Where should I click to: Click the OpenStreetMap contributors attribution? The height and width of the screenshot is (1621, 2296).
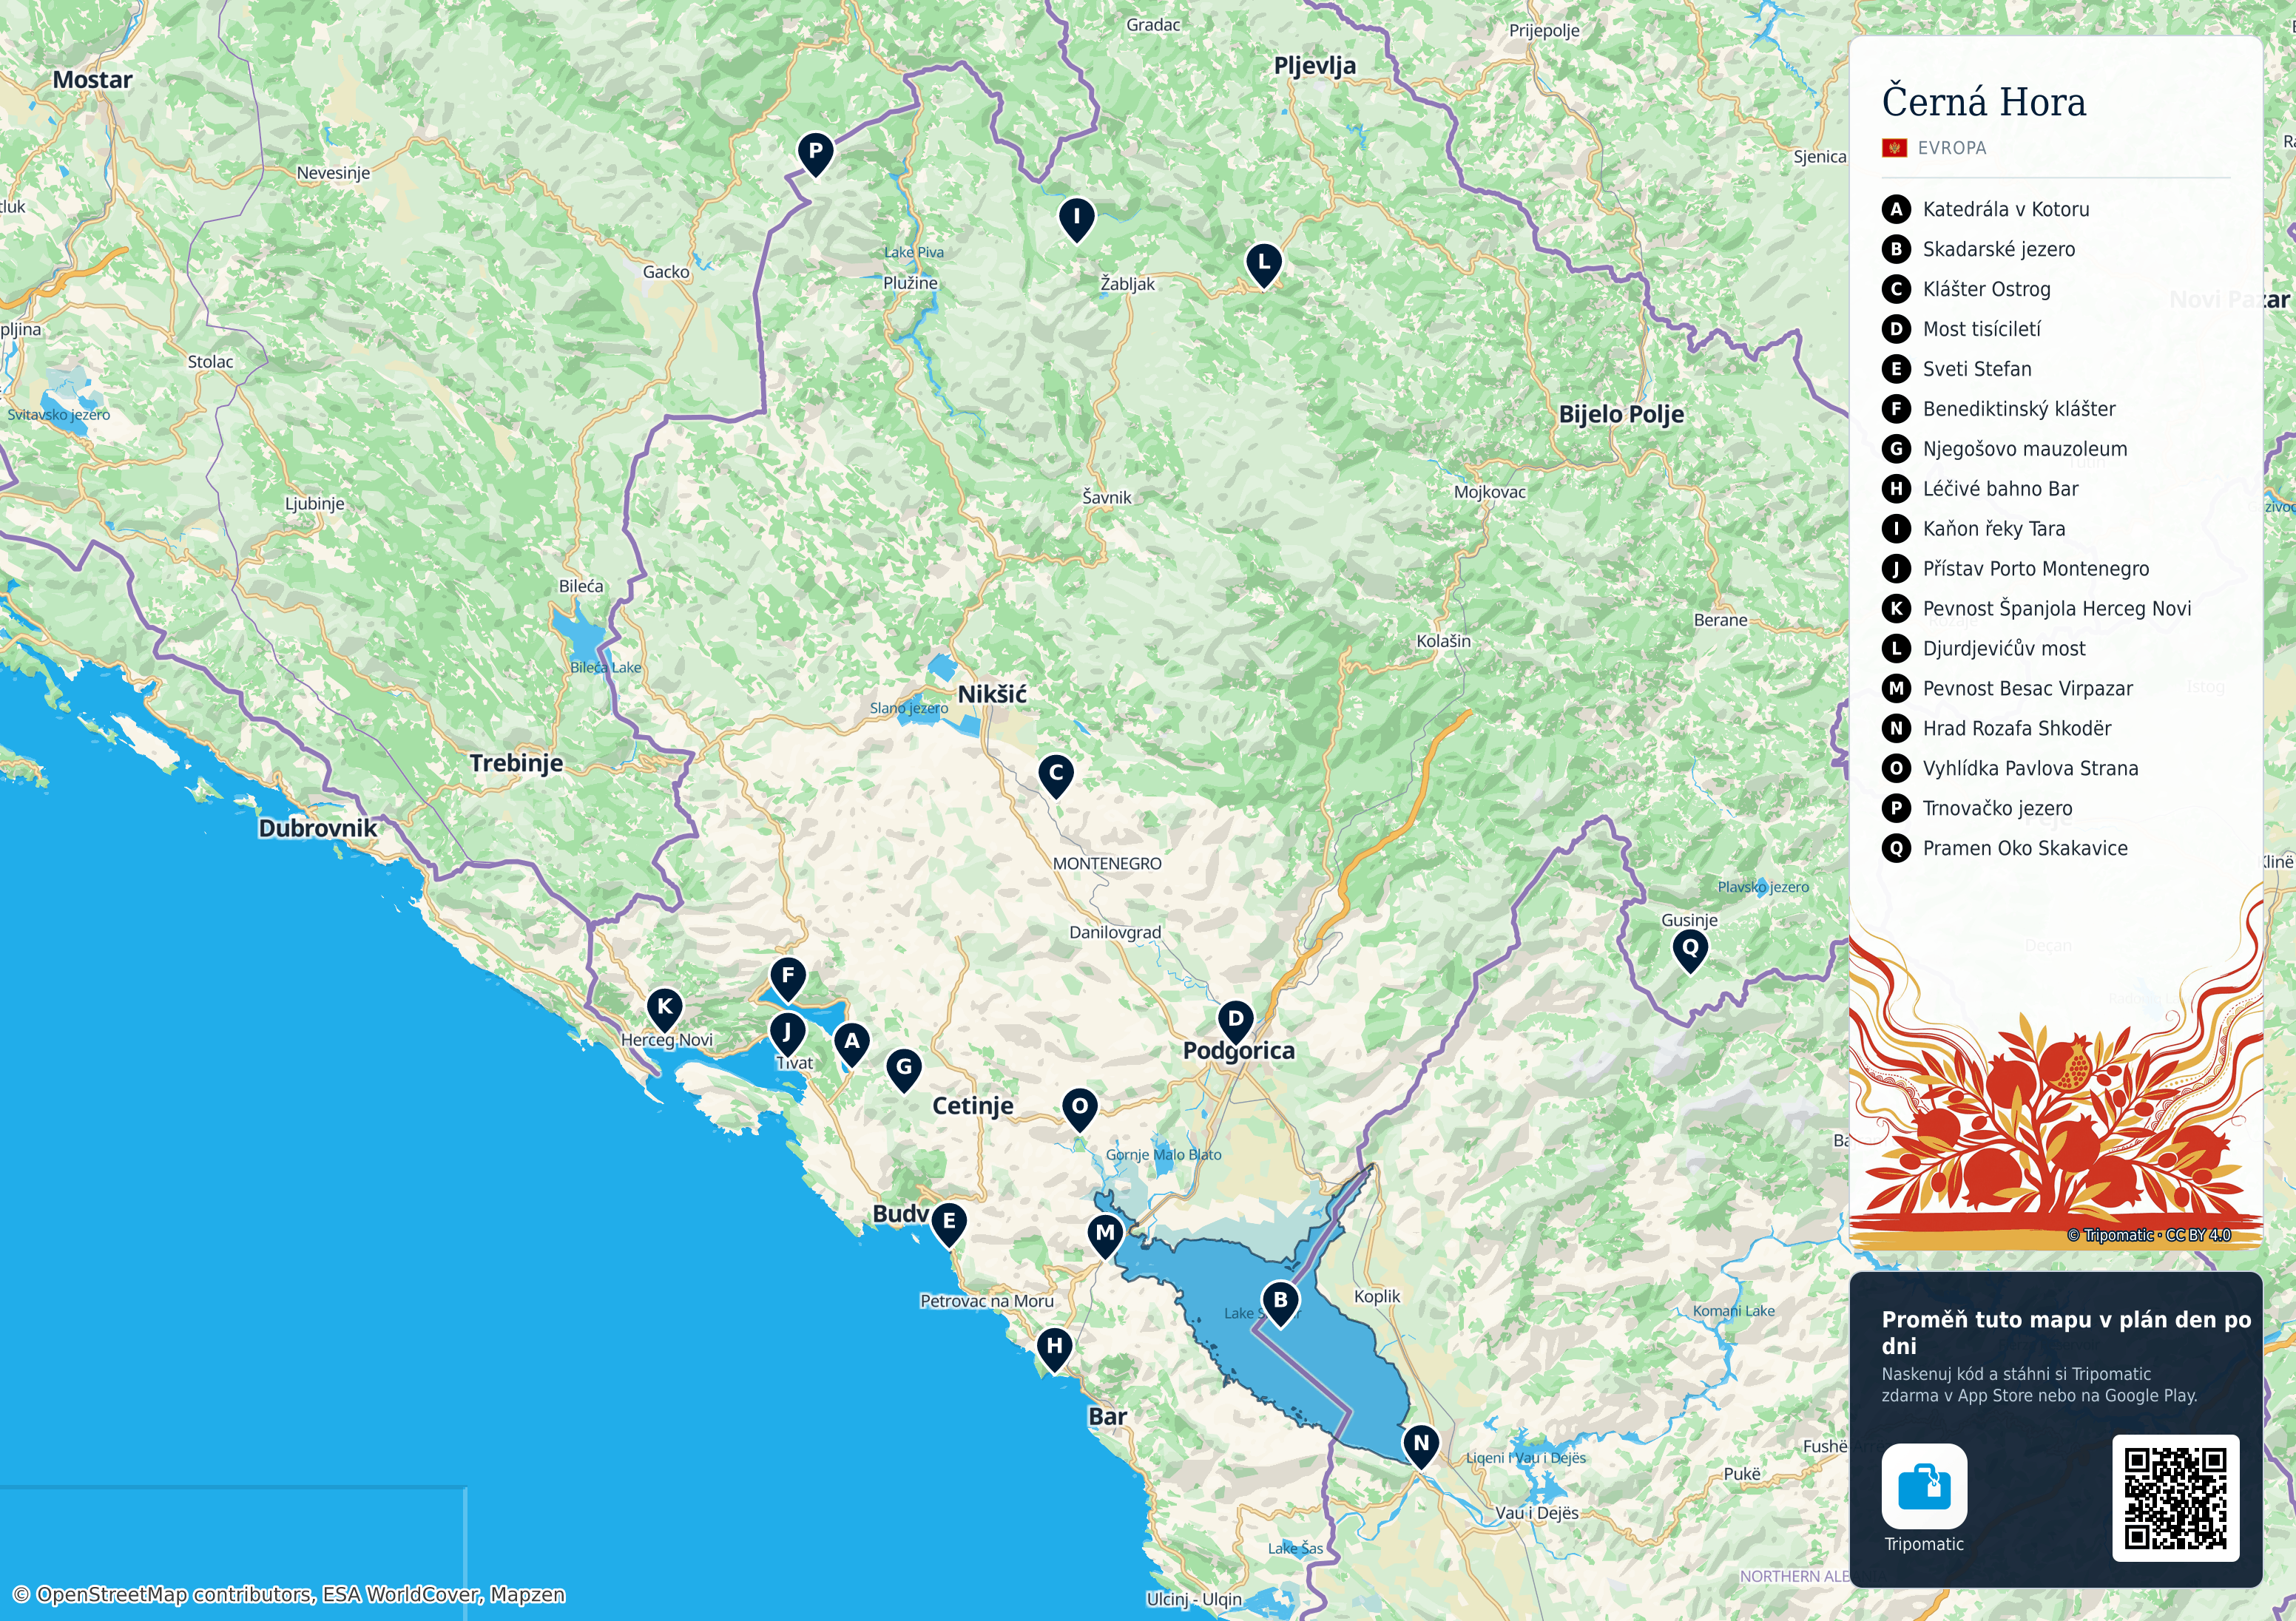(289, 1594)
